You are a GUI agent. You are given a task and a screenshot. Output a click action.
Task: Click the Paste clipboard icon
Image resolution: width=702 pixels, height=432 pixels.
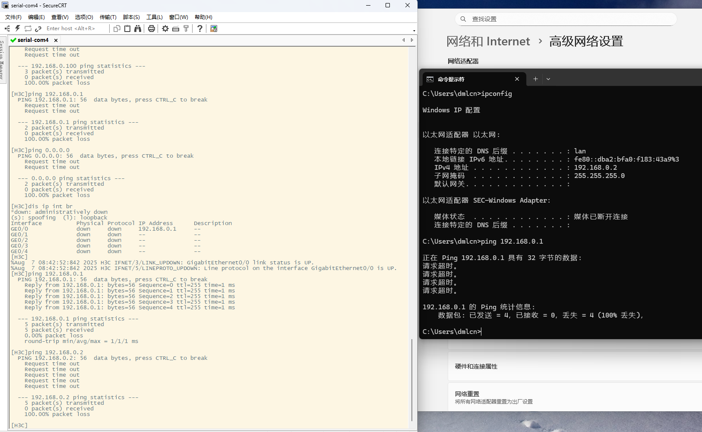pyautogui.click(x=127, y=29)
